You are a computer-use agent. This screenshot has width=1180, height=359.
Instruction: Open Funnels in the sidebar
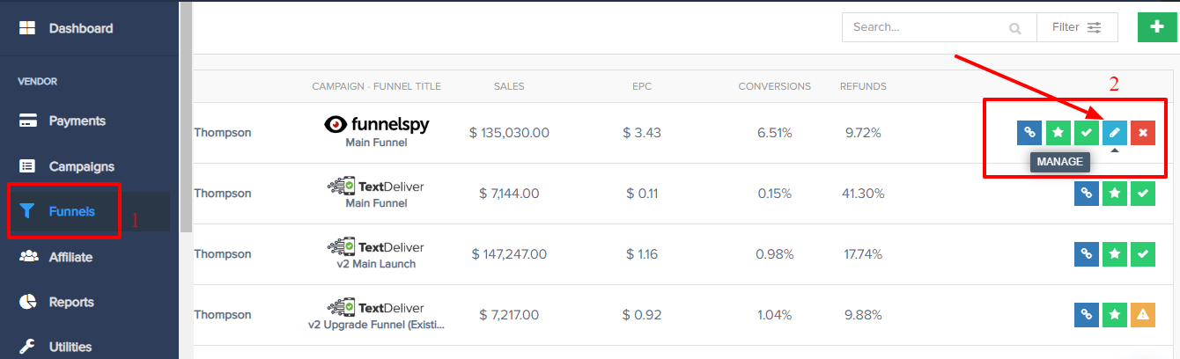click(x=72, y=211)
